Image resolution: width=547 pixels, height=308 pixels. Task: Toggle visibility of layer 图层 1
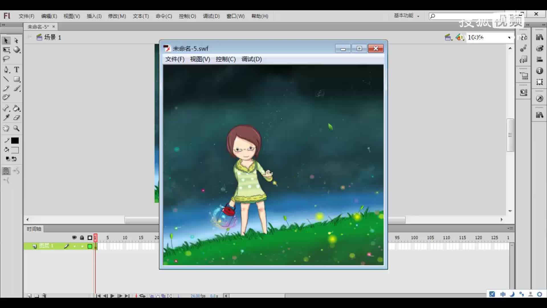tap(74, 246)
